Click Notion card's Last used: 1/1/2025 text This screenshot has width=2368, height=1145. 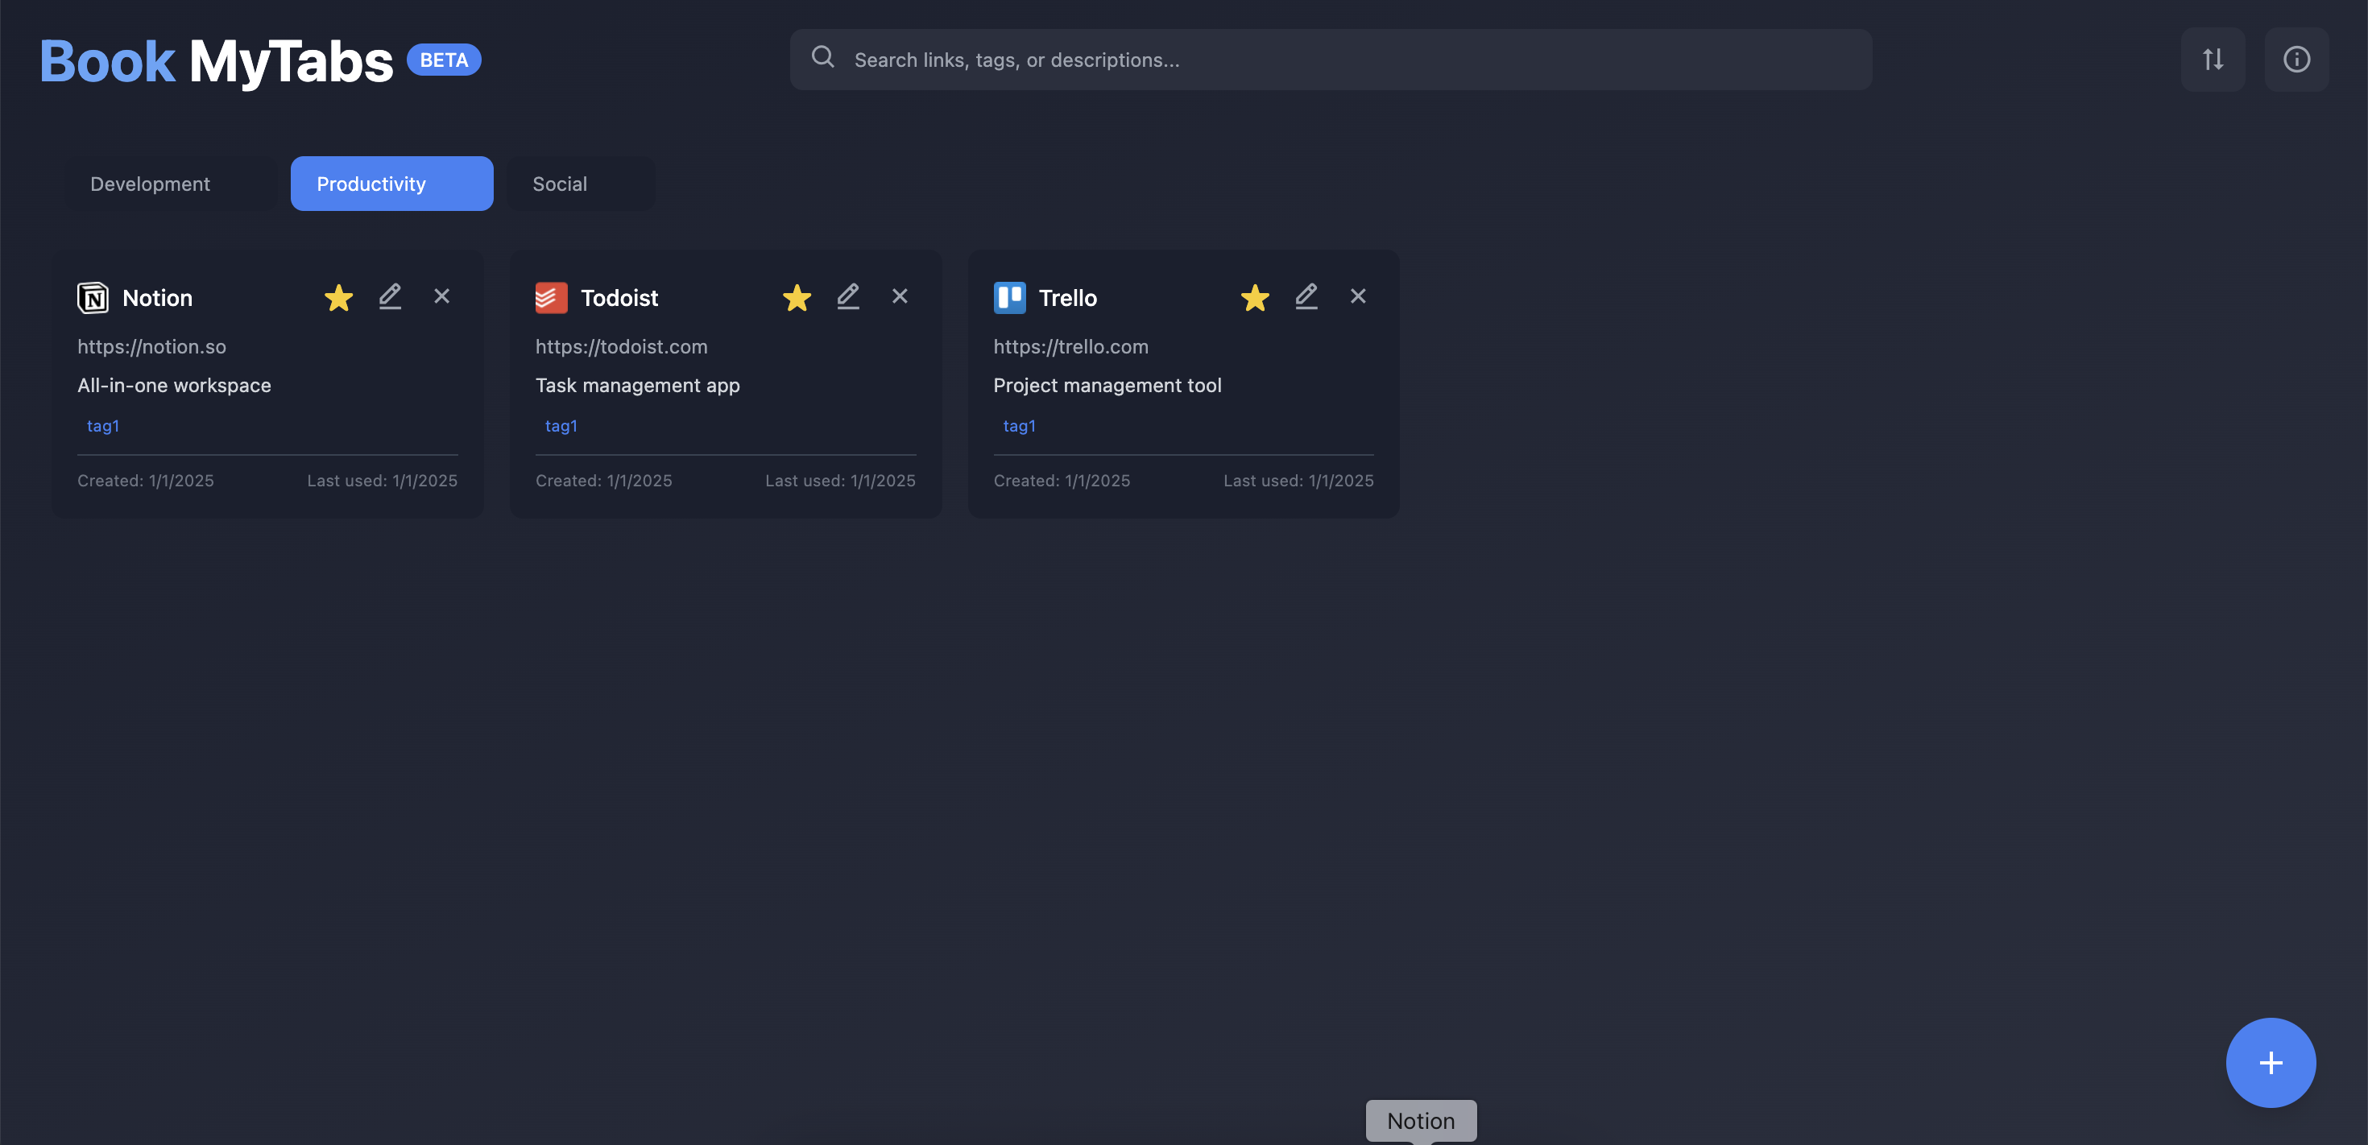(382, 481)
